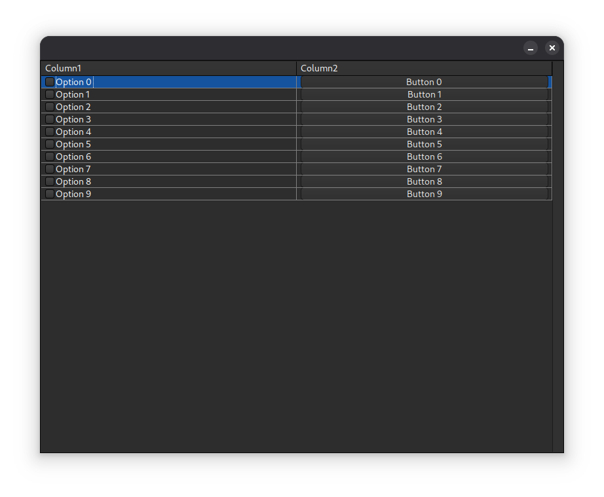Close the window
The height and width of the screenshot is (497, 604).
[x=552, y=48]
